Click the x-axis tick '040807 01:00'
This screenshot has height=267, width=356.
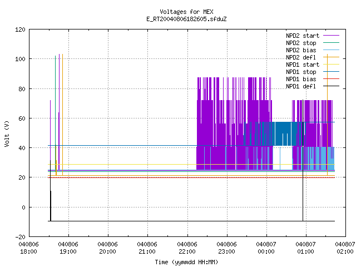[305, 248]
